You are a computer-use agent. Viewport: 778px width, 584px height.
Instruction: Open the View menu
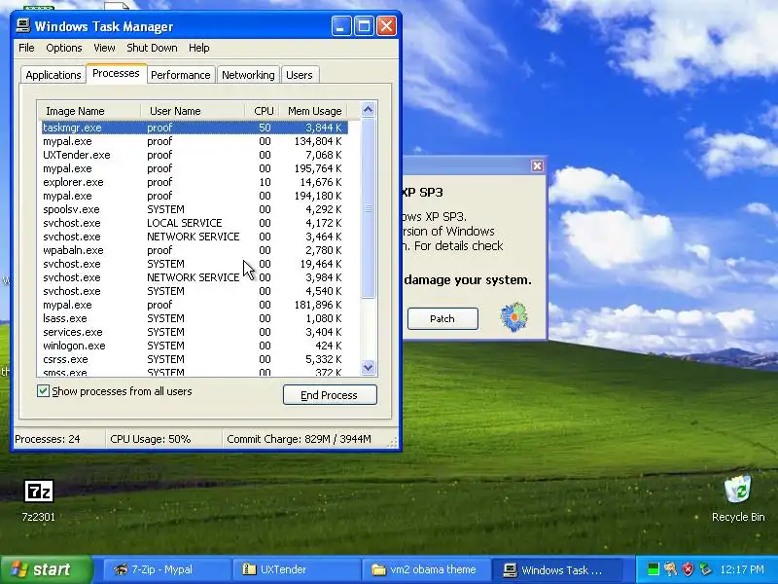point(104,48)
